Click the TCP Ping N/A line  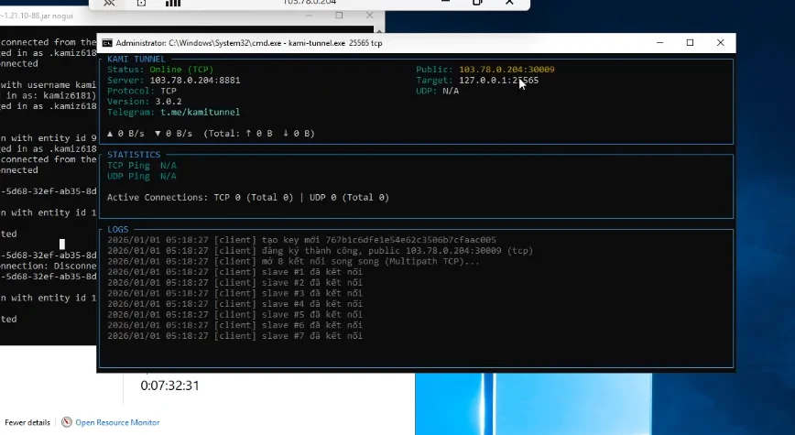pos(141,165)
